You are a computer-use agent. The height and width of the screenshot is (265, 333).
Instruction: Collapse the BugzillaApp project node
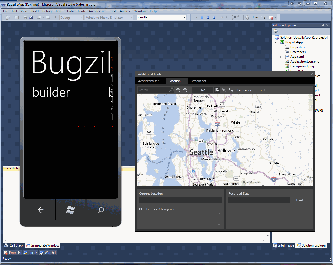click(275, 42)
